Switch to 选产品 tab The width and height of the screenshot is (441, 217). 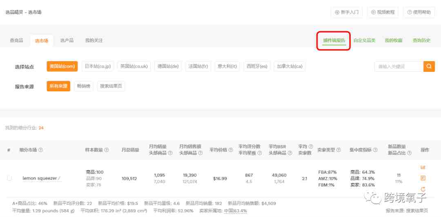click(x=67, y=40)
